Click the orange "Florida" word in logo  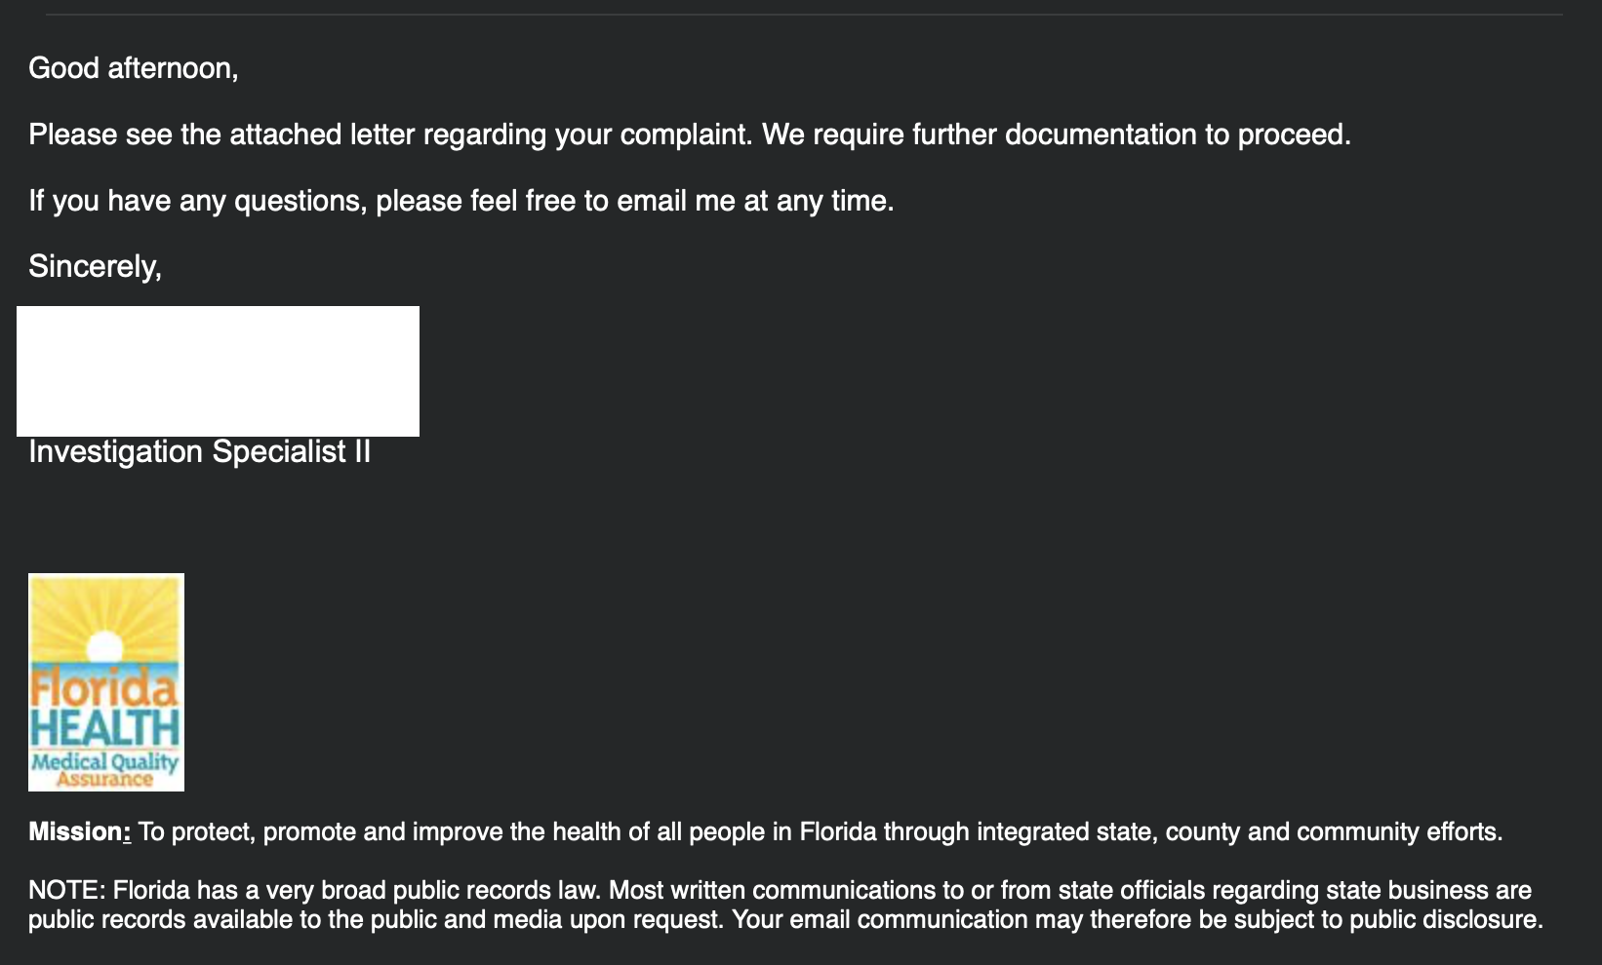pyautogui.click(x=105, y=688)
